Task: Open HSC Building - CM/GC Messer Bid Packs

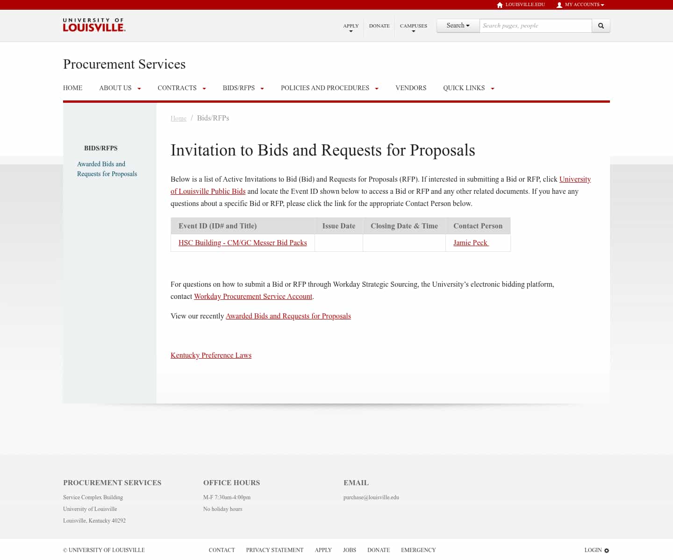Action: [x=243, y=243]
